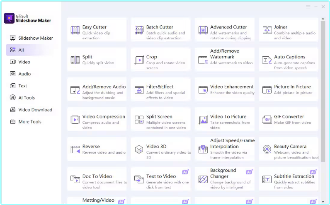Click 'Add watermark to video' description
This screenshot has width=330, height=205.
click(231, 63)
